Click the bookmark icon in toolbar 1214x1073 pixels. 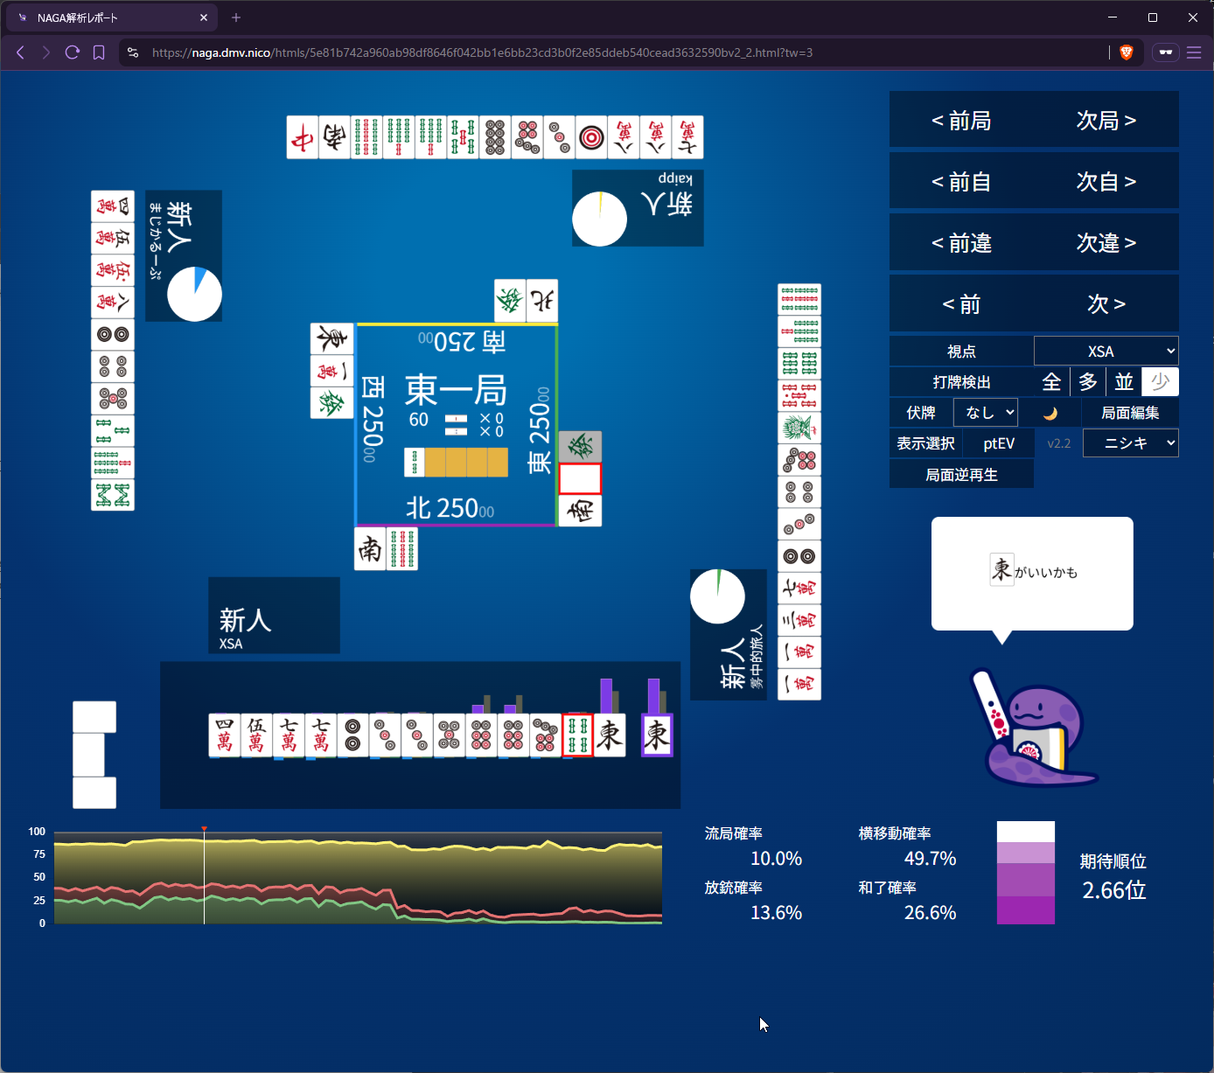pyautogui.click(x=99, y=52)
